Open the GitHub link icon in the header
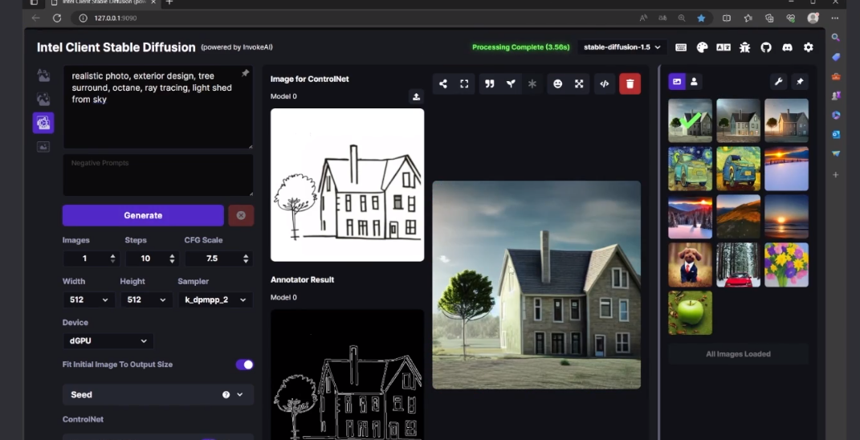860x440 pixels. [x=766, y=47]
